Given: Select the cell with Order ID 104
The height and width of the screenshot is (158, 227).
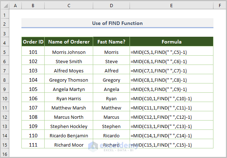Looking at the screenshot, I should pyautogui.click(x=33, y=80).
